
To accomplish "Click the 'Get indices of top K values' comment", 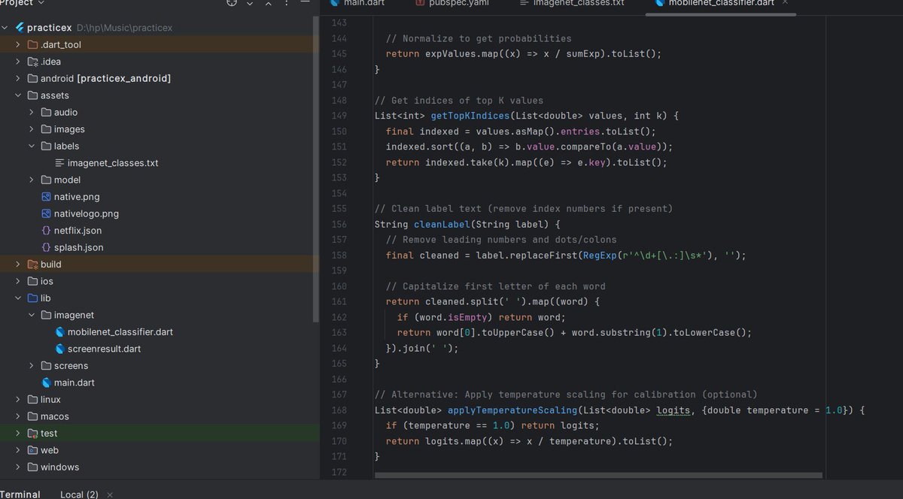I will click(x=459, y=101).
